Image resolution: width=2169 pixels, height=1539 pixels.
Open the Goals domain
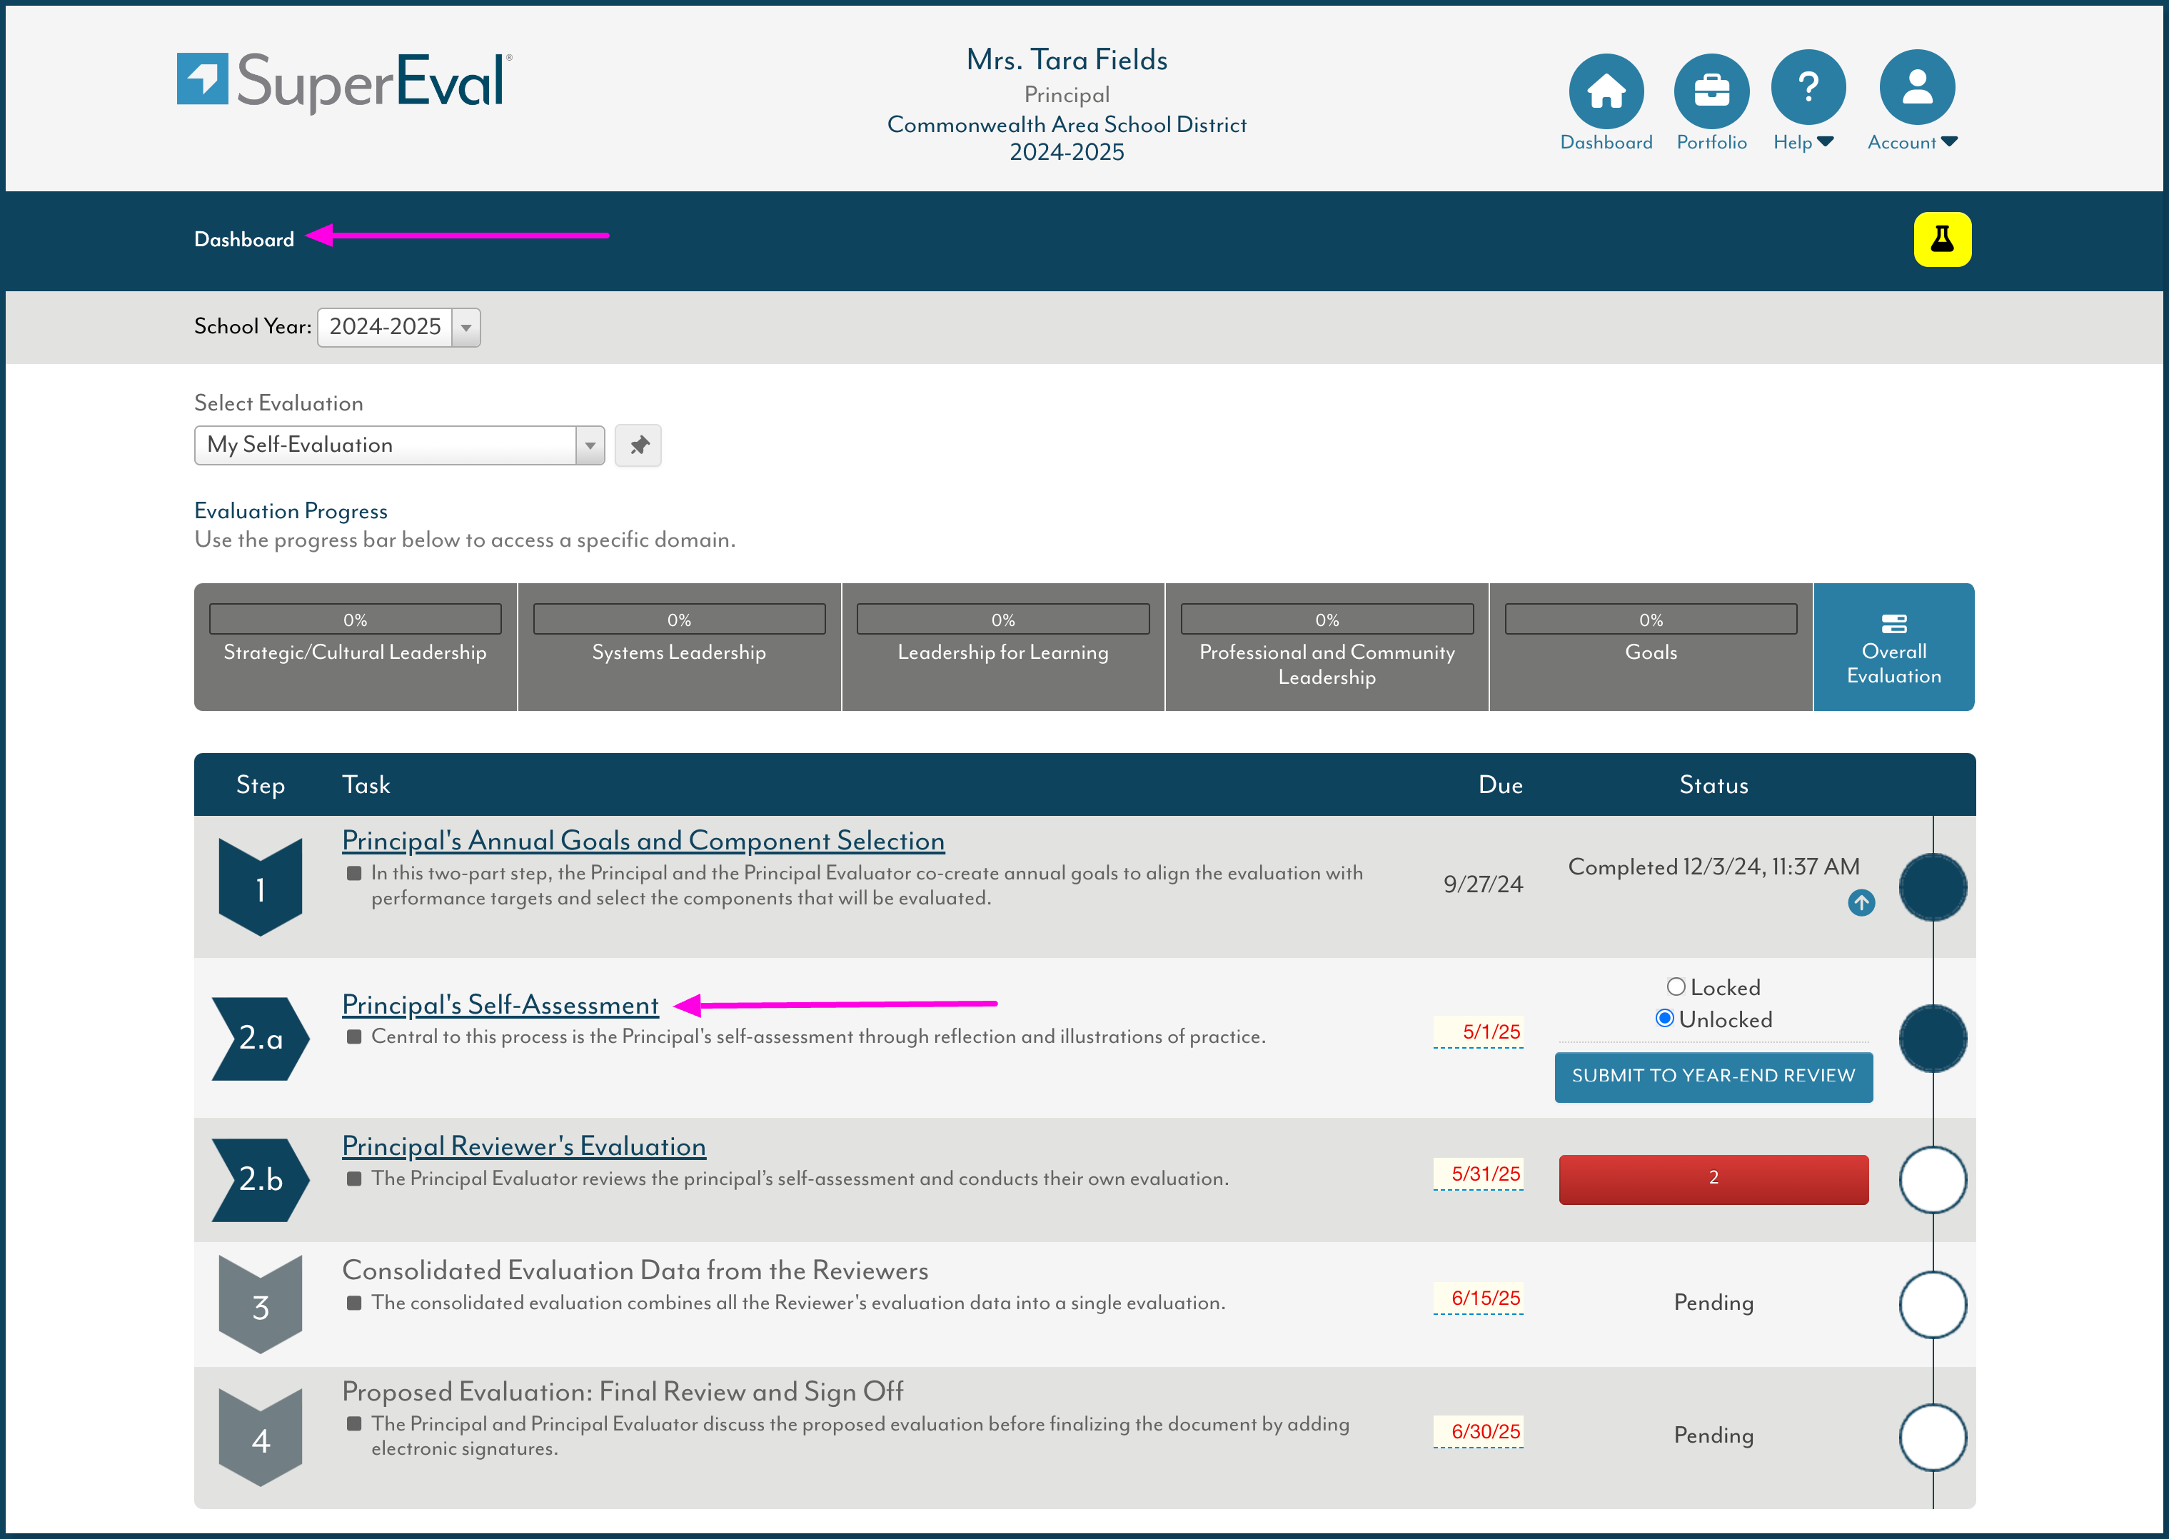point(1651,647)
